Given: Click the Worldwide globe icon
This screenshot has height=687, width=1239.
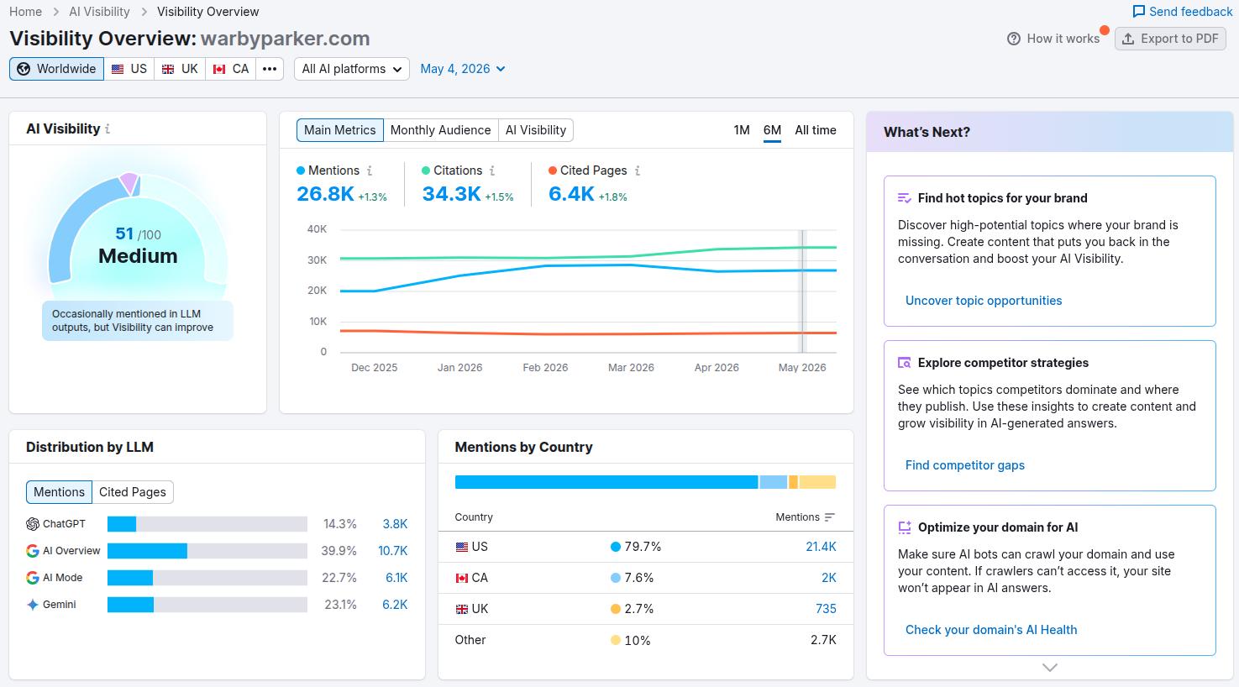Looking at the screenshot, I should (x=24, y=69).
